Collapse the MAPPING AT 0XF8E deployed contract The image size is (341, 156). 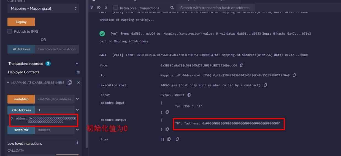(x=8, y=82)
